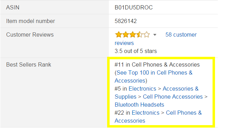The height and width of the screenshot is (130, 230).
Task: Click the empty fifth rating star
Action: [x=146, y=35]
